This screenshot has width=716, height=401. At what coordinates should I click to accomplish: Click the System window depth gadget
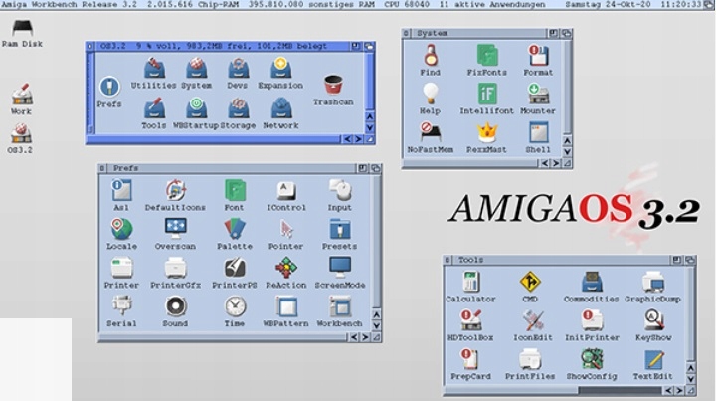click(567, 33)
